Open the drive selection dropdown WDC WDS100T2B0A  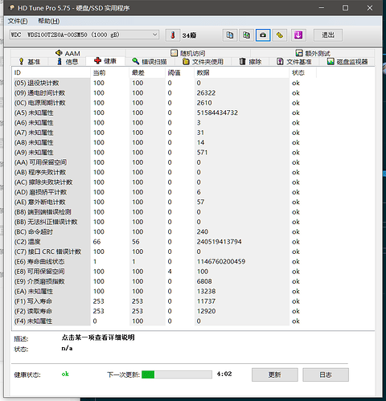point(84,35)
